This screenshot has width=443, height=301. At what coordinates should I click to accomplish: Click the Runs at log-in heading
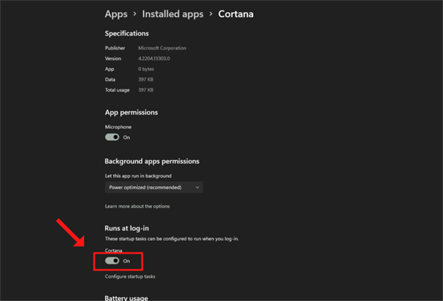(127, 228)
